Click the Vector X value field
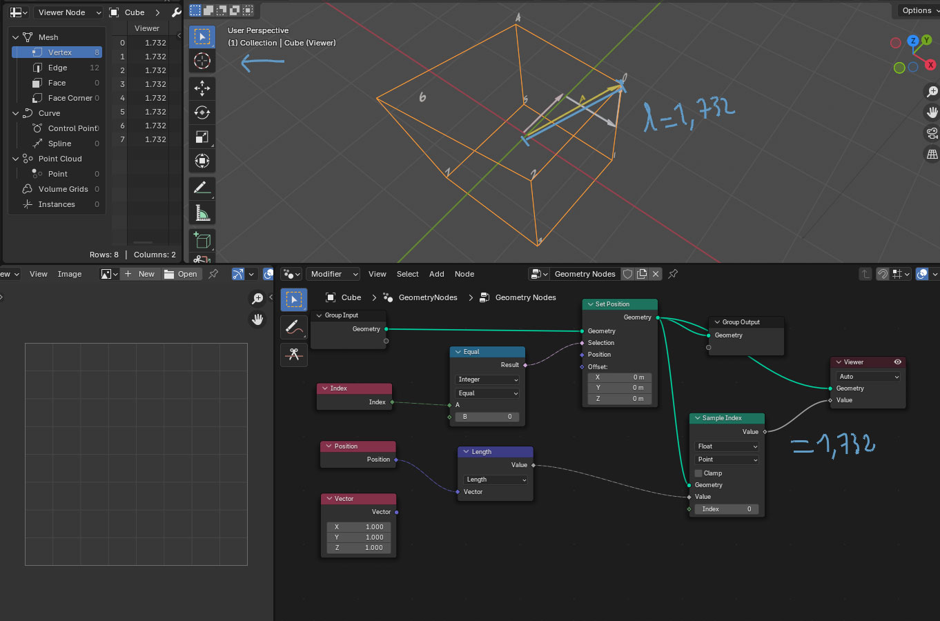 (358, 527)
